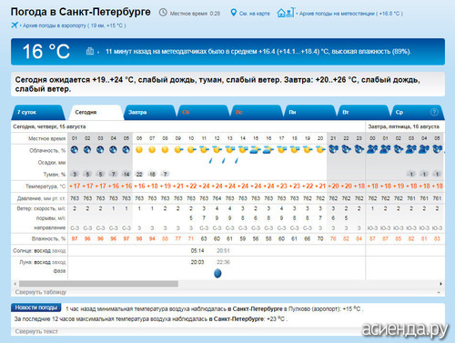Viewport: 455px width, 343px height.
Task: Open airport weather archive link
Action: (75, 25)
